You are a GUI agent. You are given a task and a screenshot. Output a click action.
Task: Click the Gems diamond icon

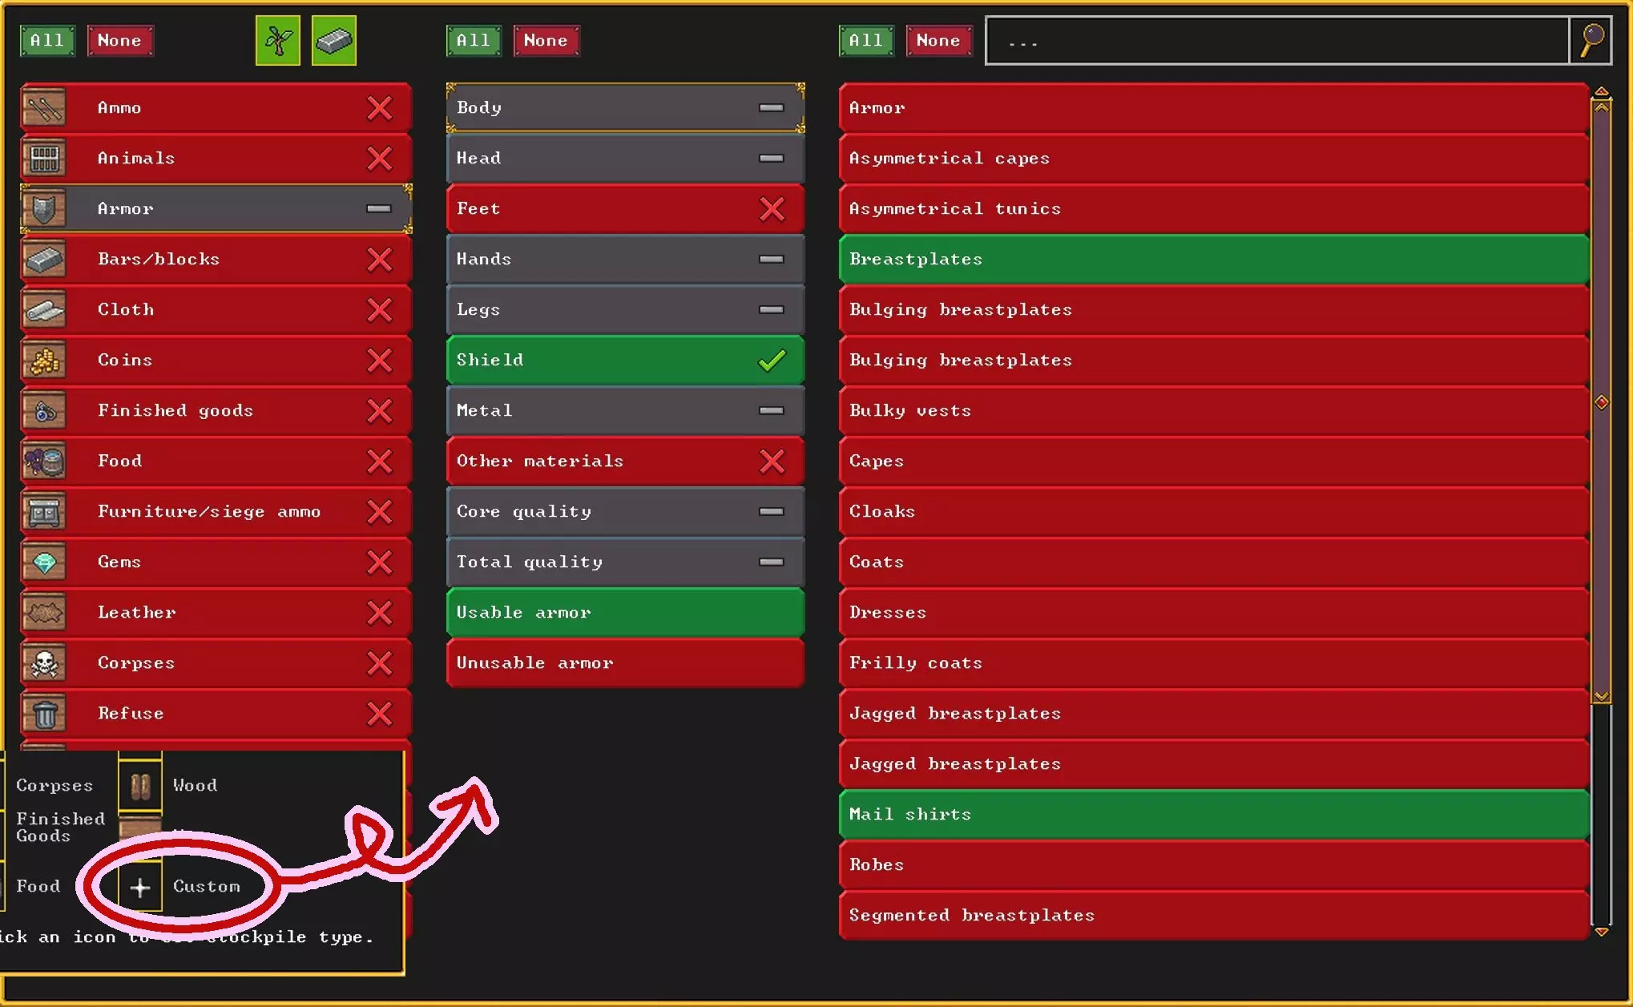click(44, 562)
